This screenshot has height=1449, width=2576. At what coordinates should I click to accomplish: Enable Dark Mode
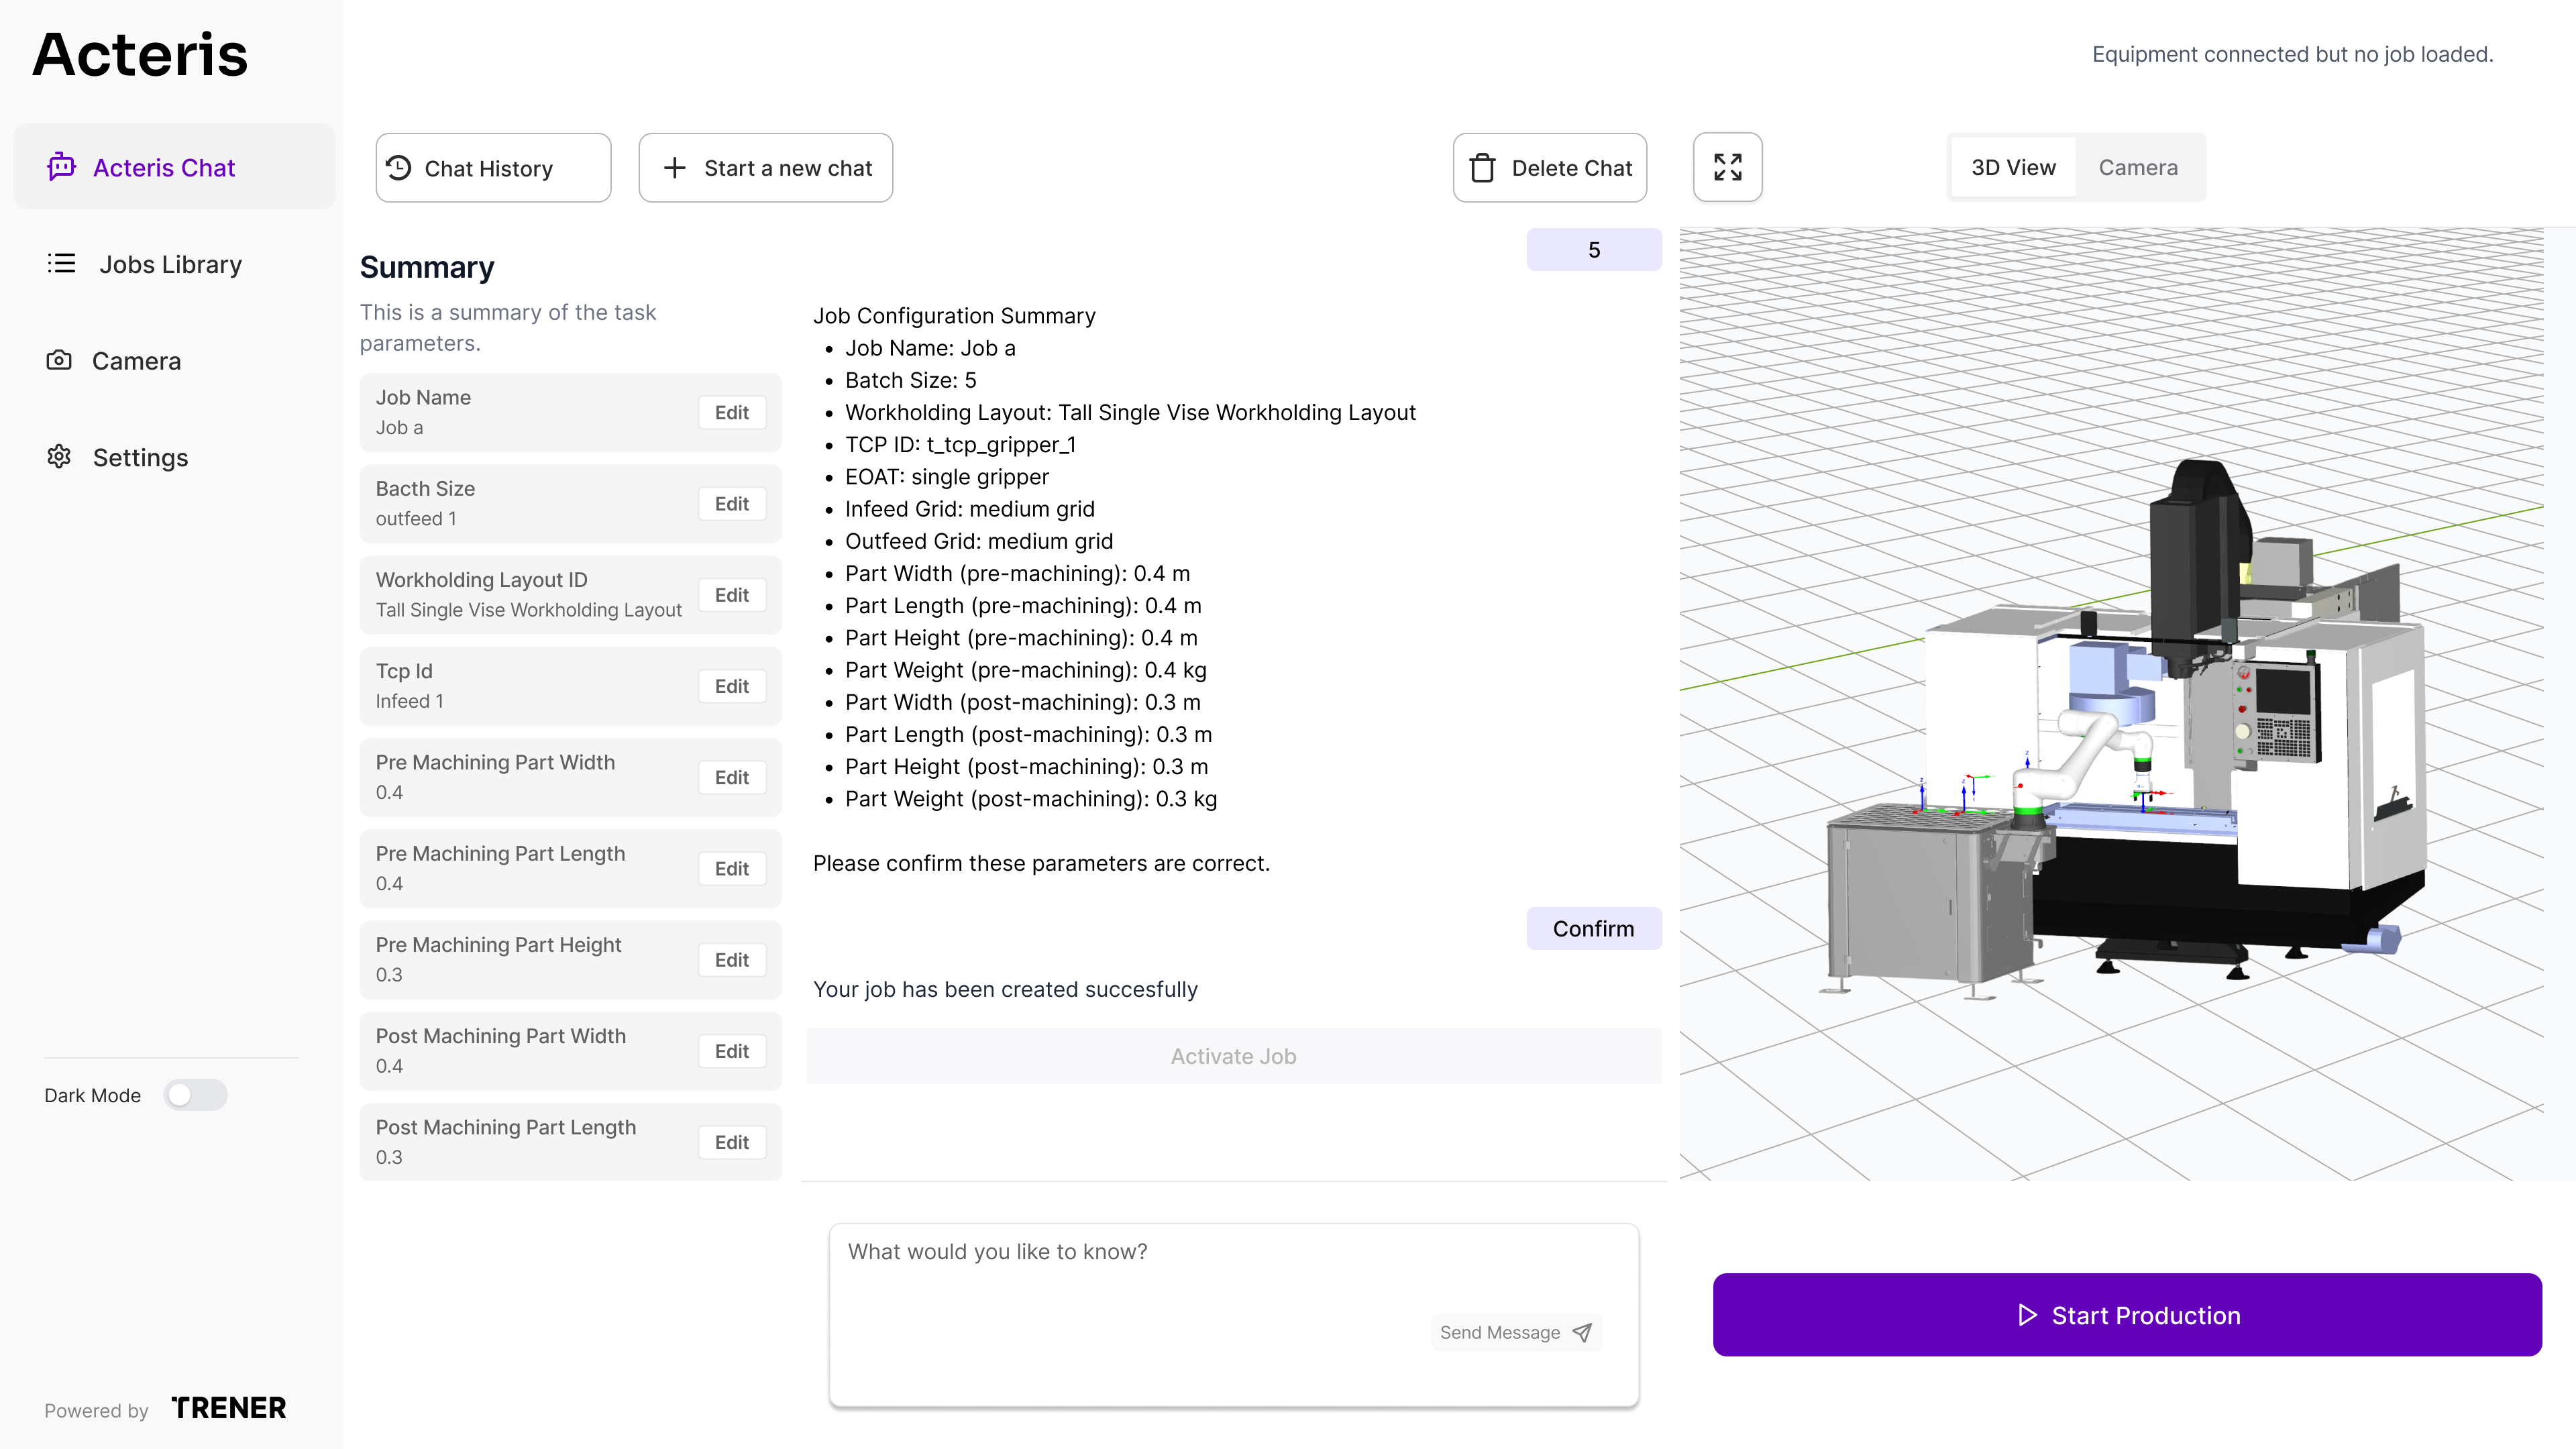196,1095
